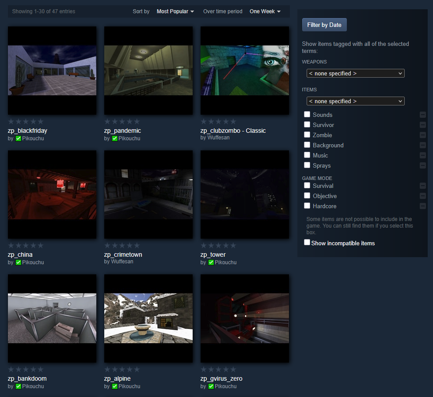Click the exclude minus icon beside Sounds
Viewport: 433px width, 397px height.
click(423, 115)
